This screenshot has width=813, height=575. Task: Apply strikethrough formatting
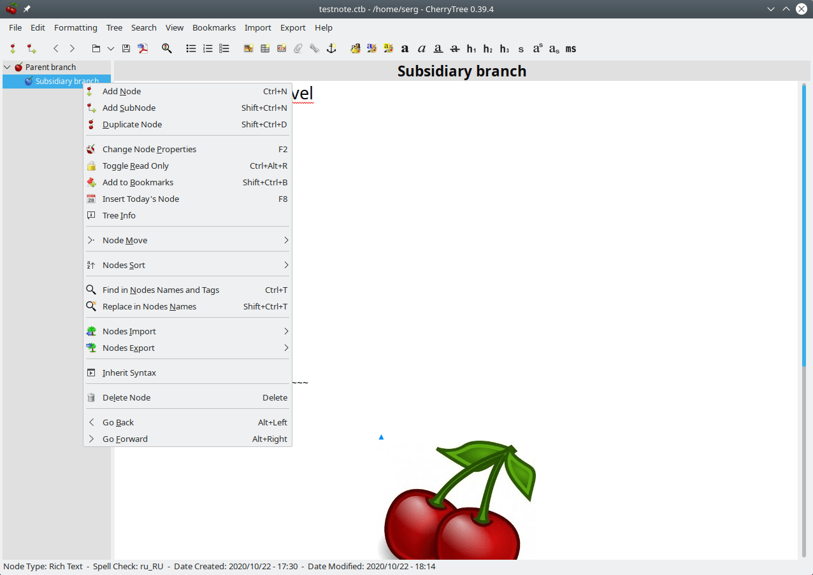454,48
